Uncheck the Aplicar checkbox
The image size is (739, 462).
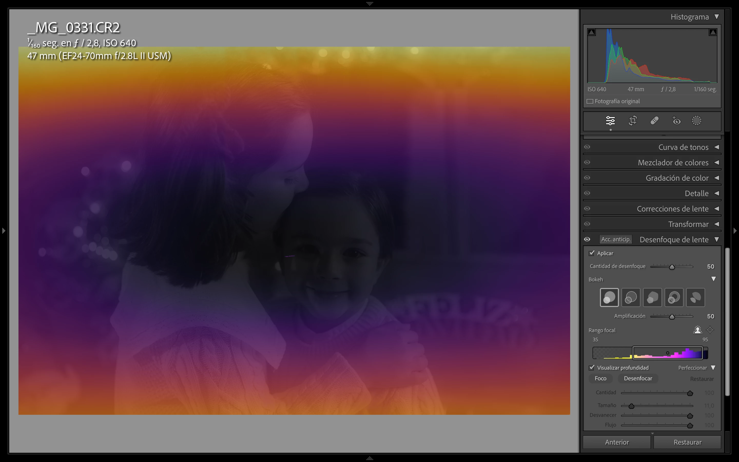(592, 253)
